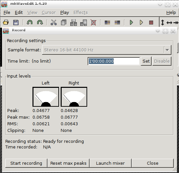179x173 pixels.
Task: Roll up the Record dialog with chevron icon
Action: [x=158, y=31]
